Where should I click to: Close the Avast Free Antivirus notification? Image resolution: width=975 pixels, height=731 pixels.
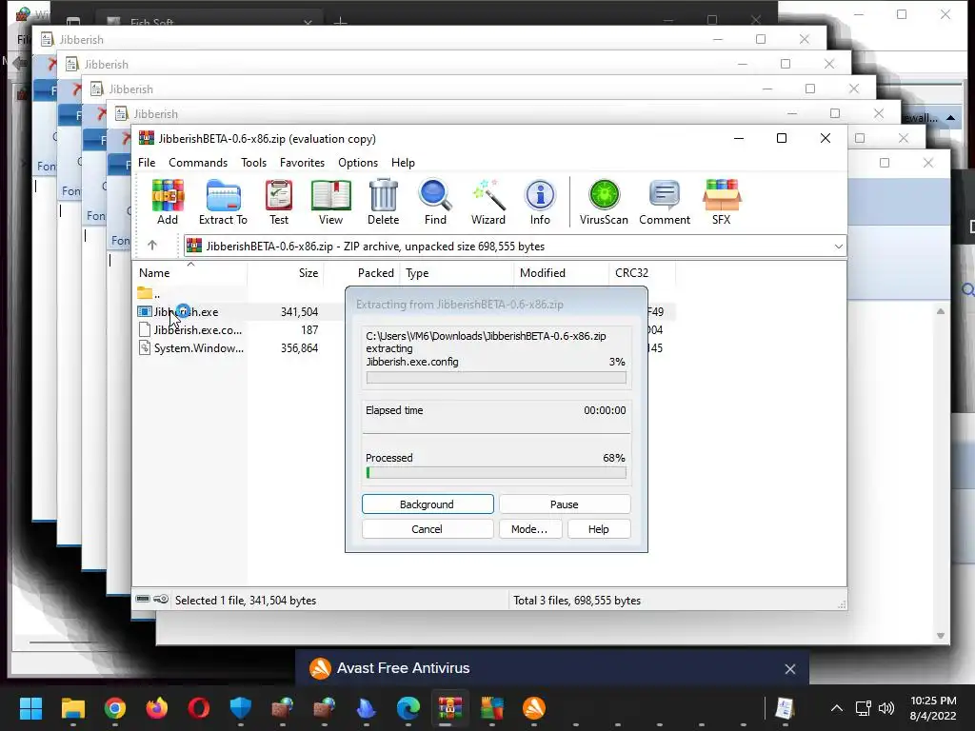[x=789, y=669]
